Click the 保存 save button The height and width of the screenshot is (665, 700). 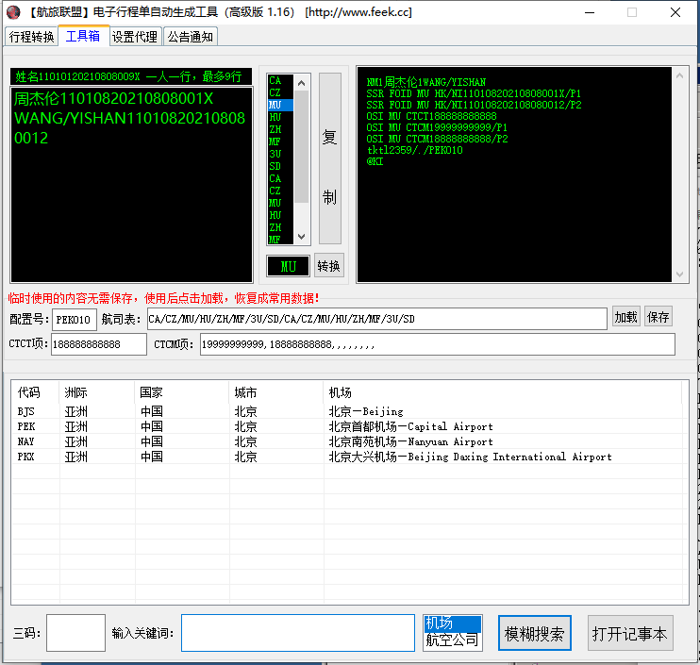(x=658, y=318)
